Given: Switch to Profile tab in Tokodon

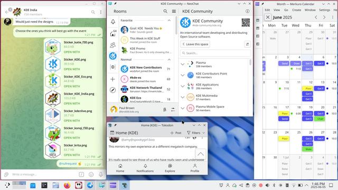Looking at the screenshot, I should (195, 168).
